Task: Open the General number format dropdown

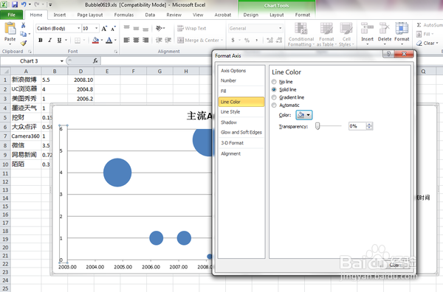Action: pos(281,28)
